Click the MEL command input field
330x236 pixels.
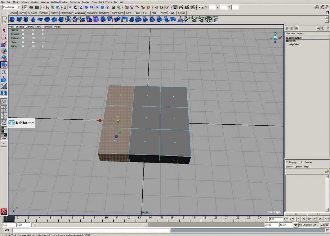click(91, 230)
